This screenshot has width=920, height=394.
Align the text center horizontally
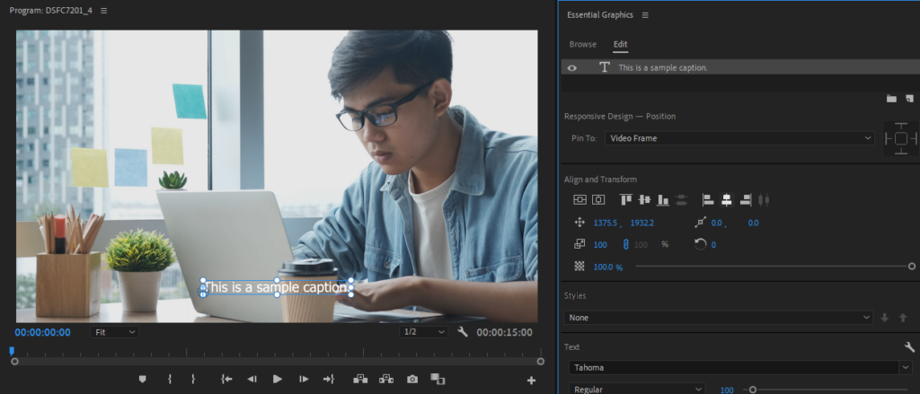pos(726,199)
